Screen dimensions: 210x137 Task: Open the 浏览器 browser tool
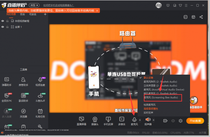pos(23,113)
